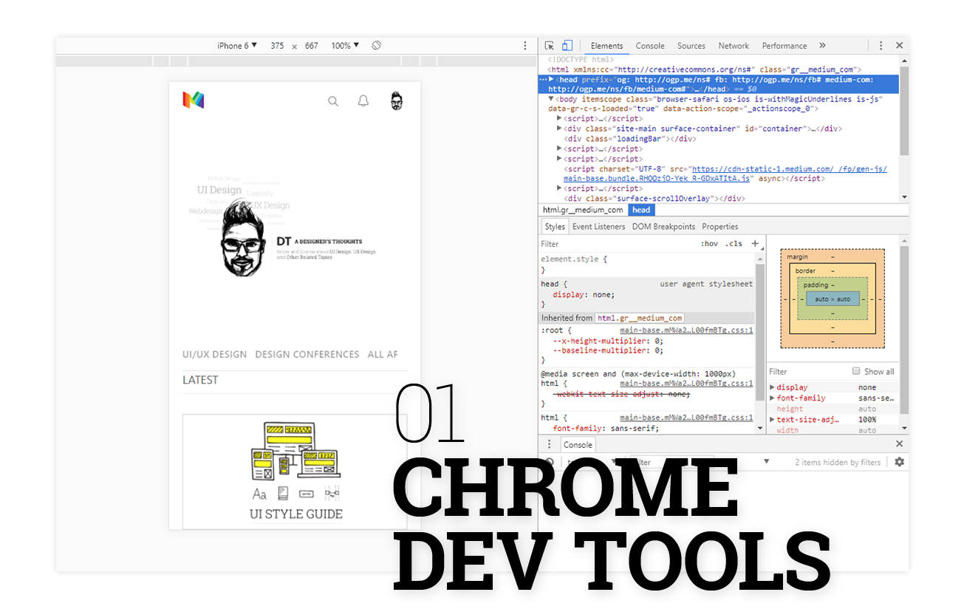The width and height of the screenshot is (964, 609).
Task: Click '2 items hidden by filters' message
Action: [838, 462]
